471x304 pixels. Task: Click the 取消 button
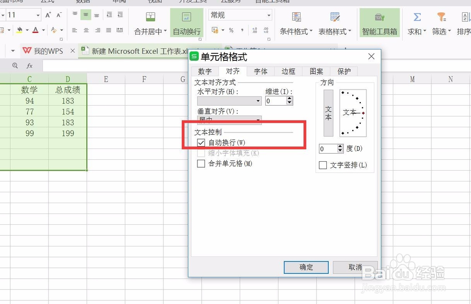tap(355, 267)
